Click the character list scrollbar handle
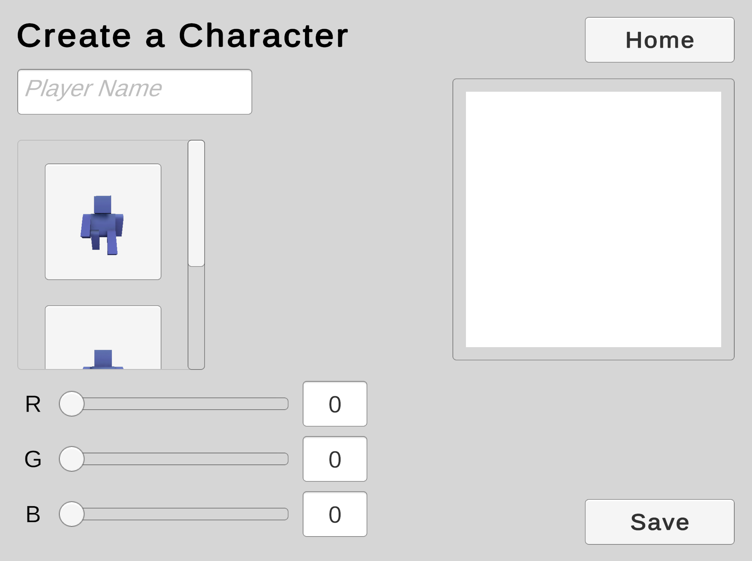Viewport: 752px width, 561px height. pos(196,203)
